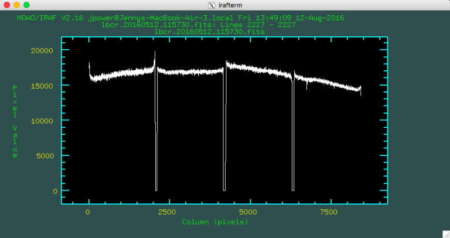
Task: Close the irafterm window with red button
Action: pos(7,5)
